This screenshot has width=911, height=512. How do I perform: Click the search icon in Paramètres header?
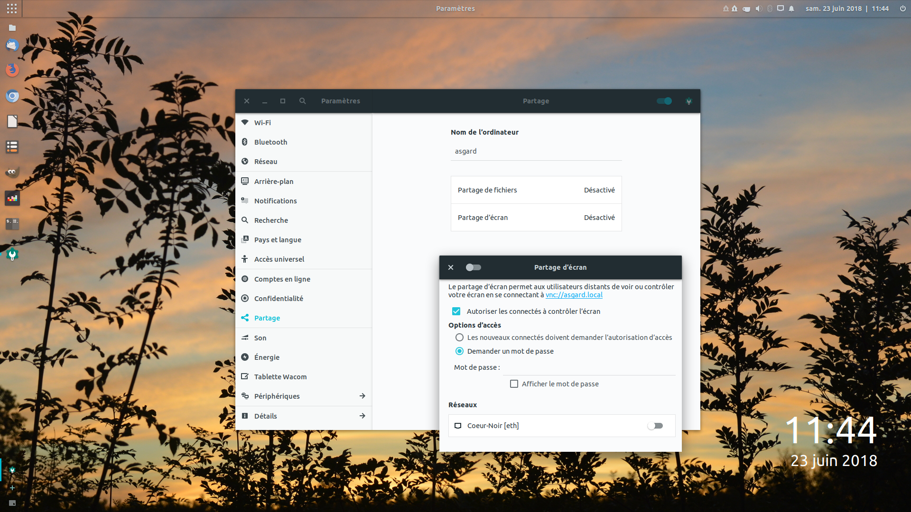click(302, 101)
